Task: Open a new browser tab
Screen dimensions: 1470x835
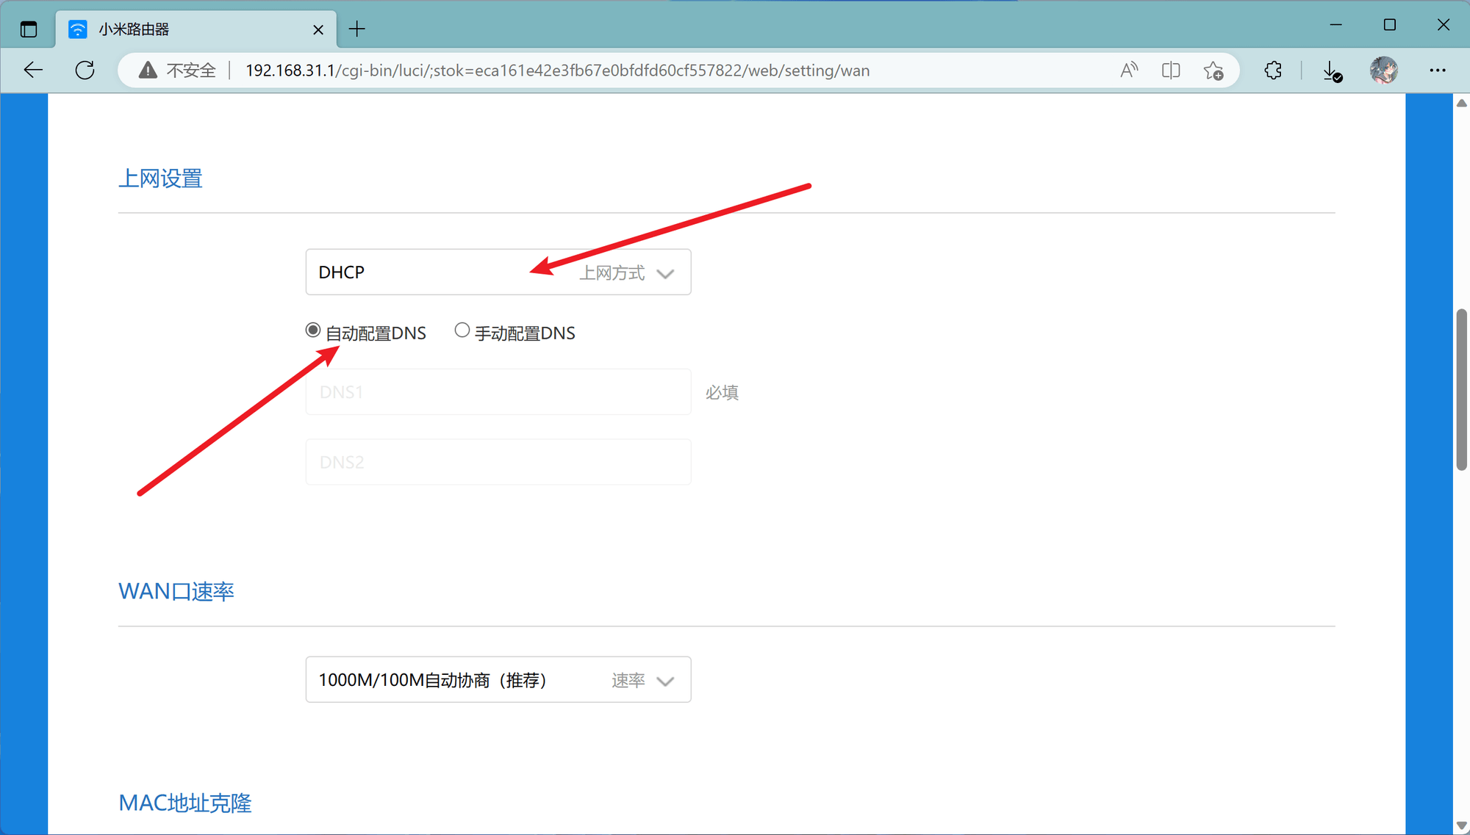Action: (x=357, y=29)
